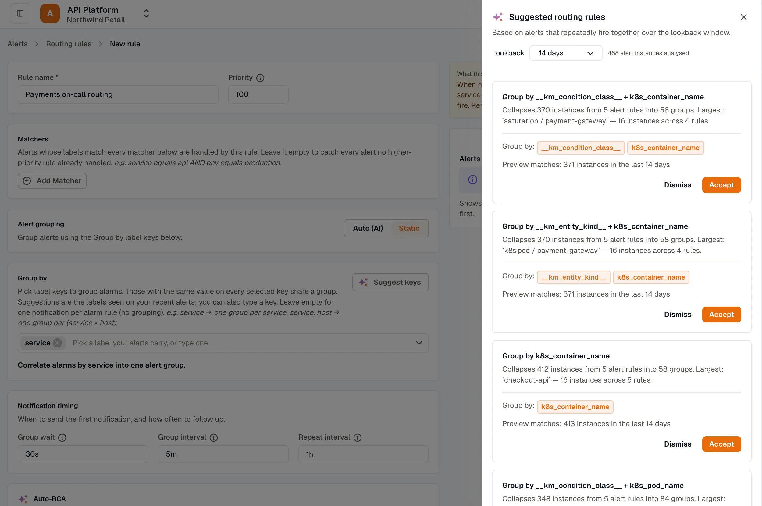The height and width of the screenshot is (506, 762).
Task: Click the Suggest keys button
Action: point(390,282)
